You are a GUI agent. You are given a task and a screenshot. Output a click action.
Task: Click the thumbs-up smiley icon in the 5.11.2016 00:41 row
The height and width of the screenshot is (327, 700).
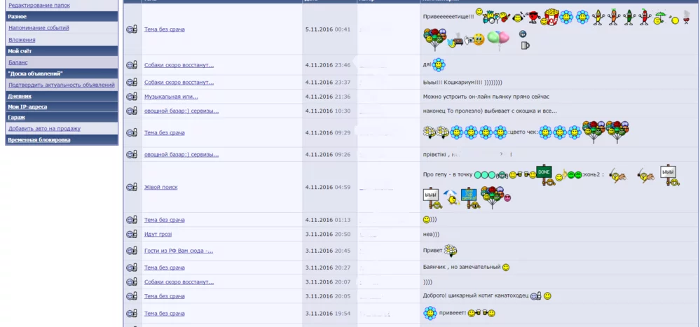(x=132, y=29)
